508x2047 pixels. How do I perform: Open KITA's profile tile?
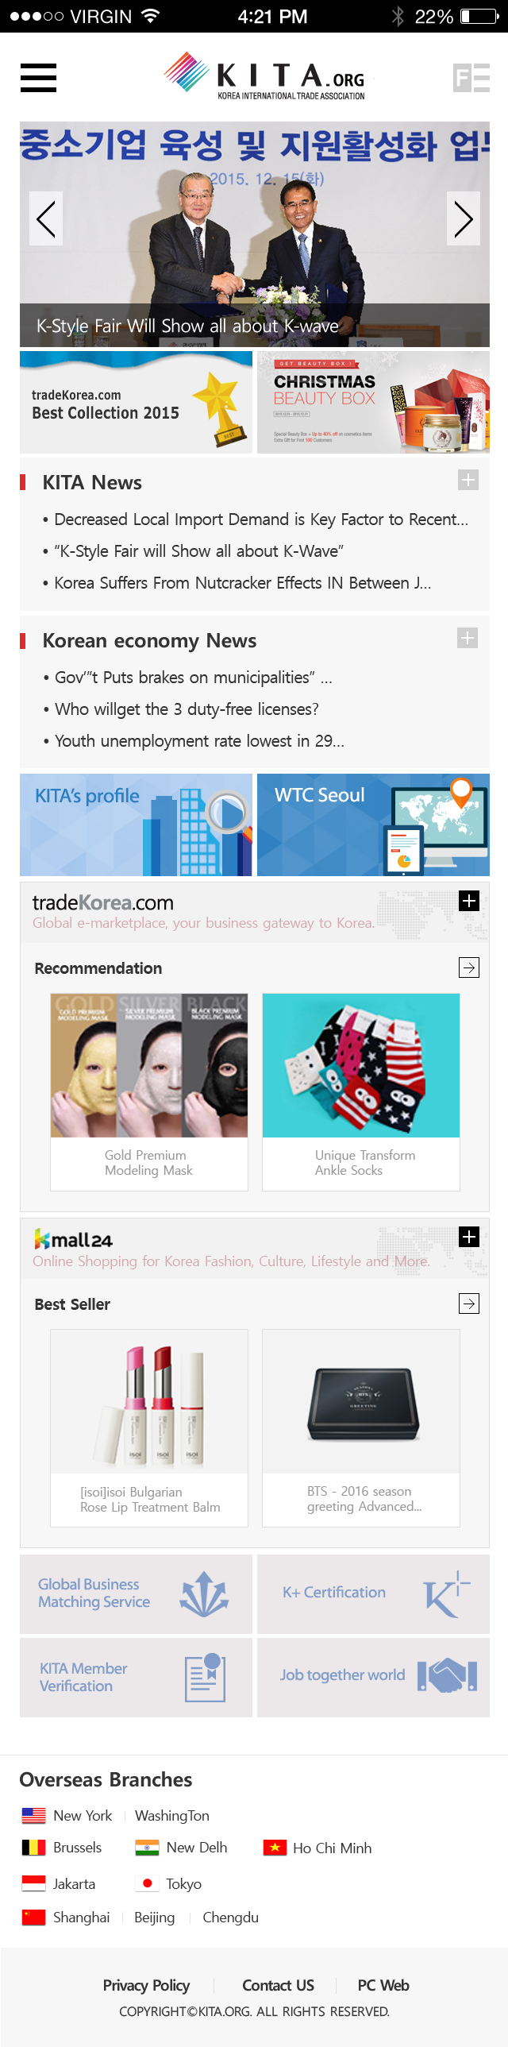pos(136,825)
